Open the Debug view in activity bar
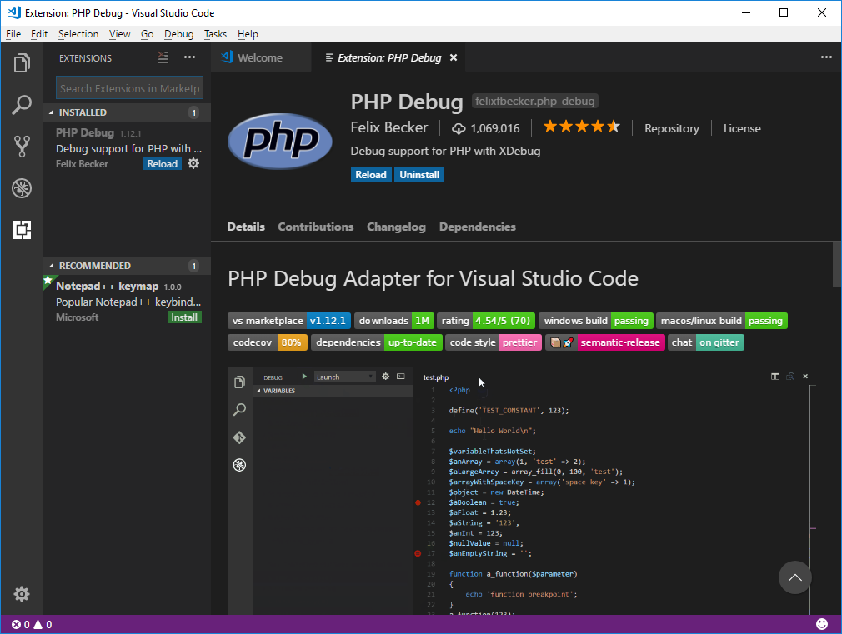Screen dimensions: 842x634 coord(22,188)
